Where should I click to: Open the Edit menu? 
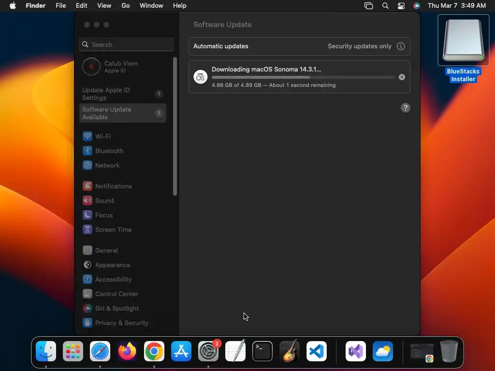[81, 6]
